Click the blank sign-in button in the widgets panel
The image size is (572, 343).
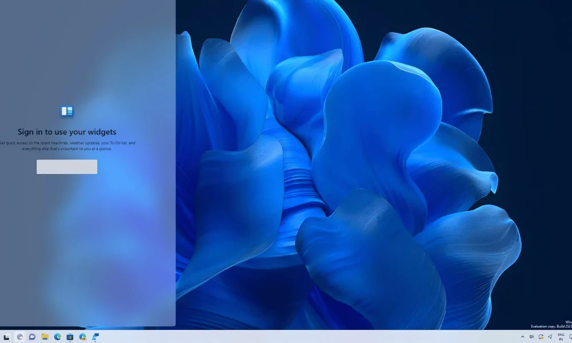(67, 166)
